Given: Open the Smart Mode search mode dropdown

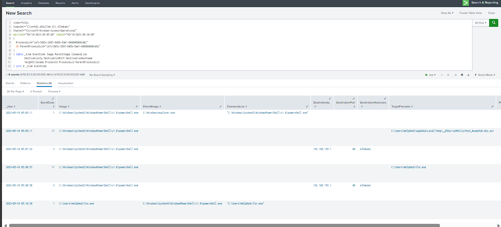Looking at the screenshot, I should (x=485, y=75).
